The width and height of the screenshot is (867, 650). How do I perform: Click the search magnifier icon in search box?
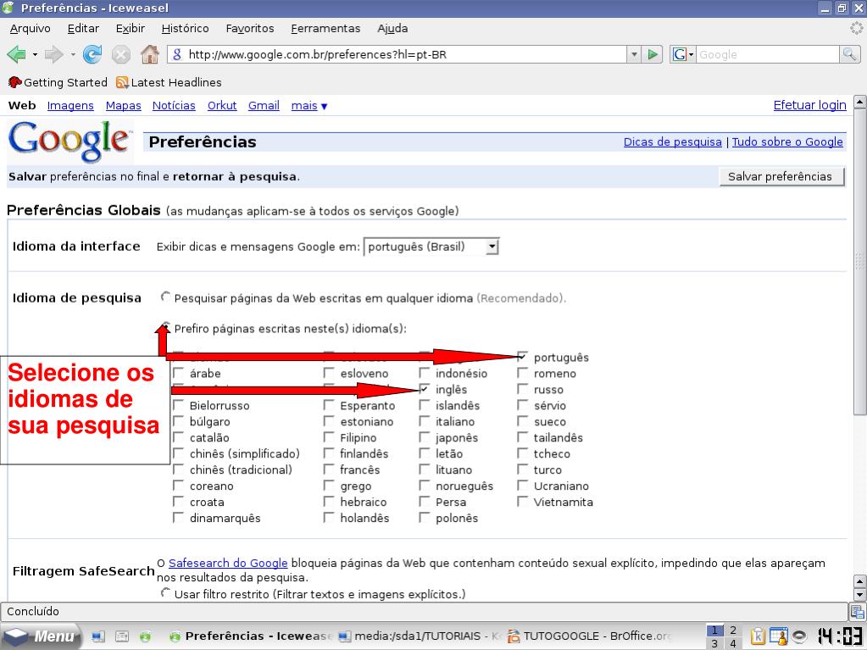849,54
